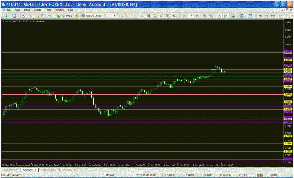294x178 pixels.
Task: Click the New Order button
Action: [x=64, y=16]
